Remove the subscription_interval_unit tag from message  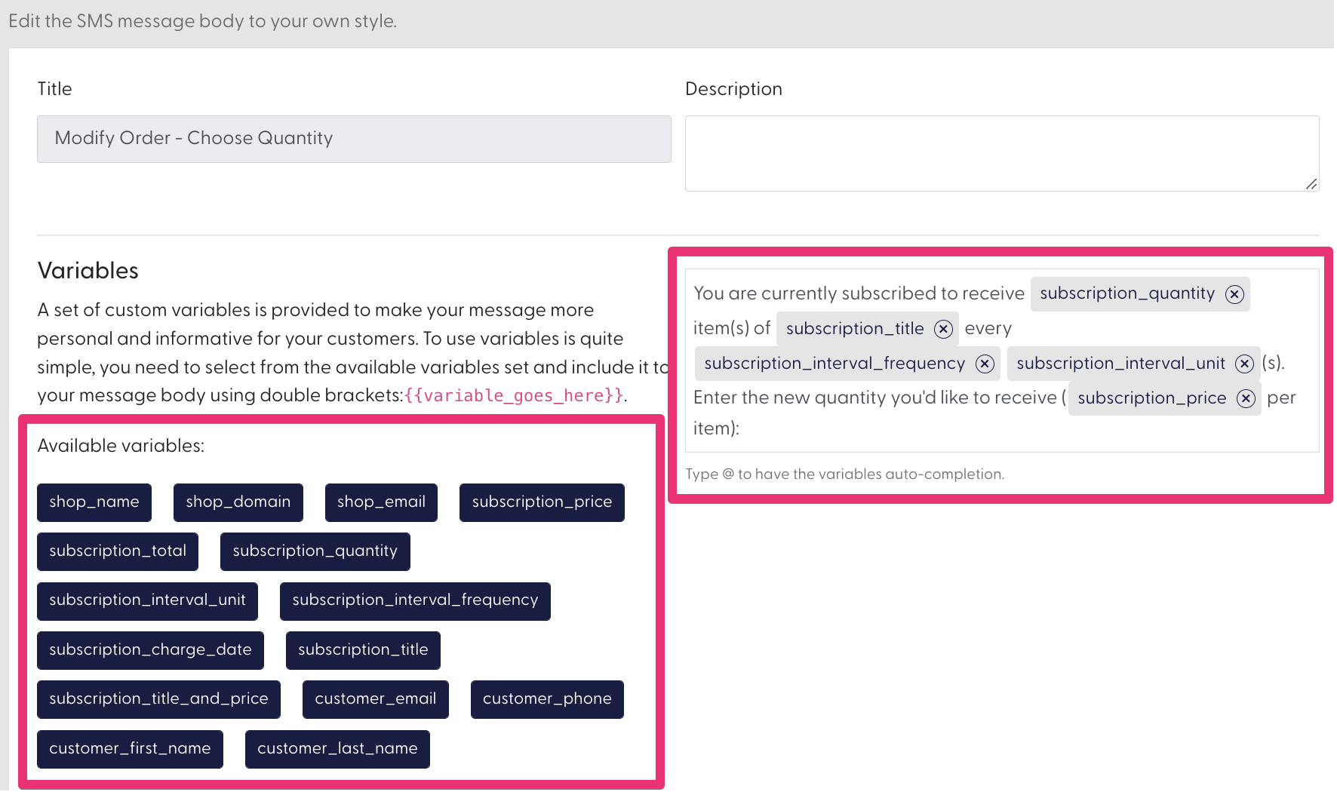pos(1244,364)
